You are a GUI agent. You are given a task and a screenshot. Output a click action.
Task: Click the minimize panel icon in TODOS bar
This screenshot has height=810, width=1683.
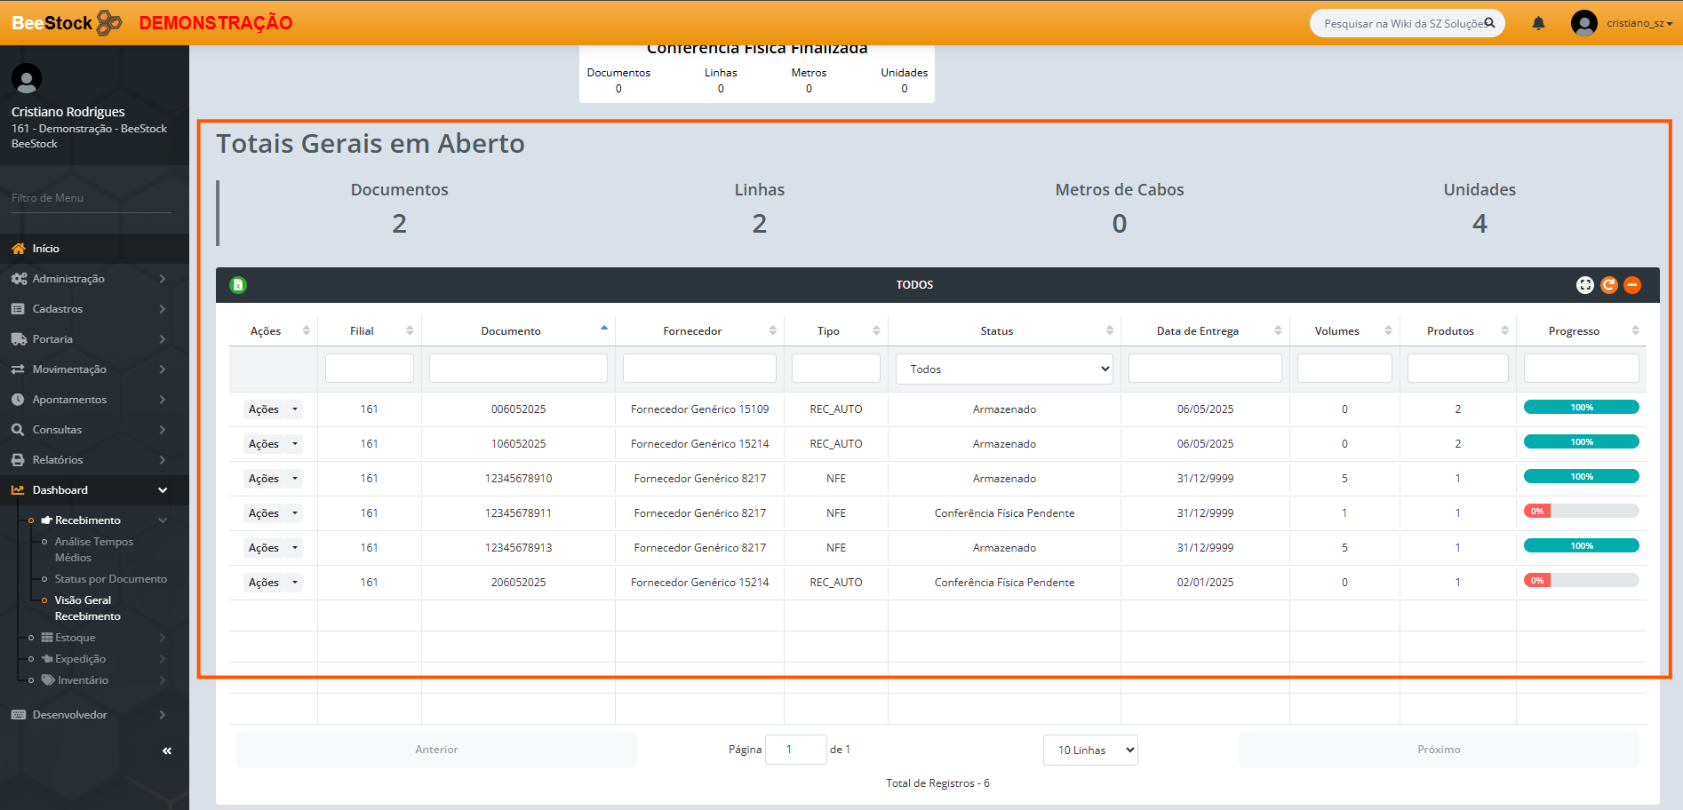coord(1632,285)
